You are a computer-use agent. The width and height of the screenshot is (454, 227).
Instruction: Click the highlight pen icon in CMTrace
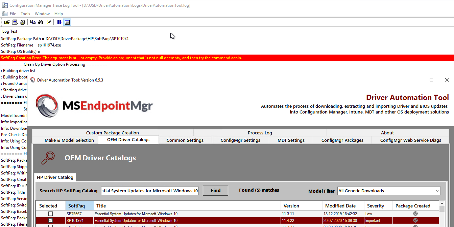point(49,22)
